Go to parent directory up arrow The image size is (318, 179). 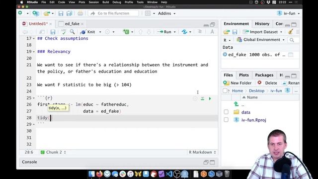point(237,104)
